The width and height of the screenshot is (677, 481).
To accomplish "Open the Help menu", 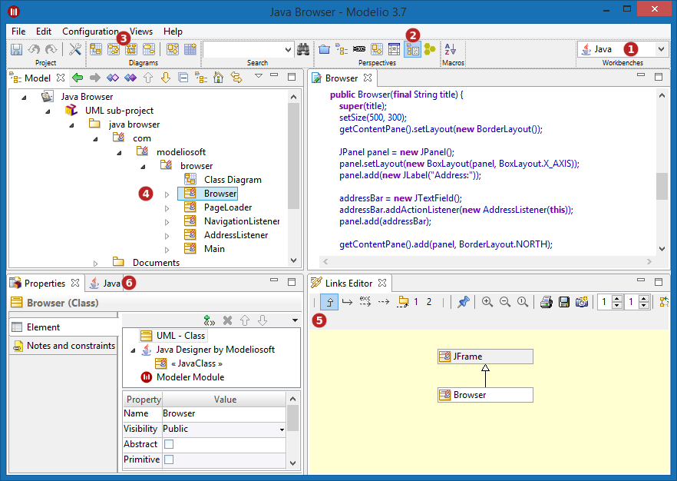I will (x=173, y=31).
